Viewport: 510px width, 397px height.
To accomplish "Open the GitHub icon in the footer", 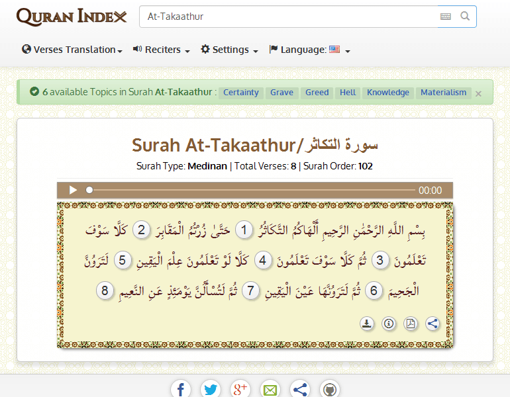I will click(x=331, y=389).
